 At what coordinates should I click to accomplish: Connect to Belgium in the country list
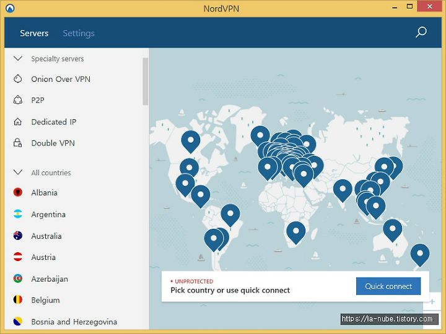(x=45, y=300)
